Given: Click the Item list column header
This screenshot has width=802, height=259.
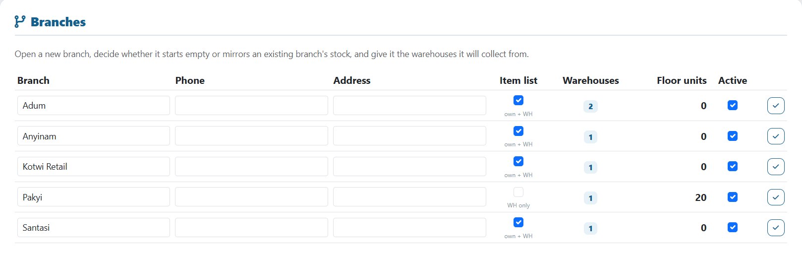Looking at the screenshot, I should [518, 80].
